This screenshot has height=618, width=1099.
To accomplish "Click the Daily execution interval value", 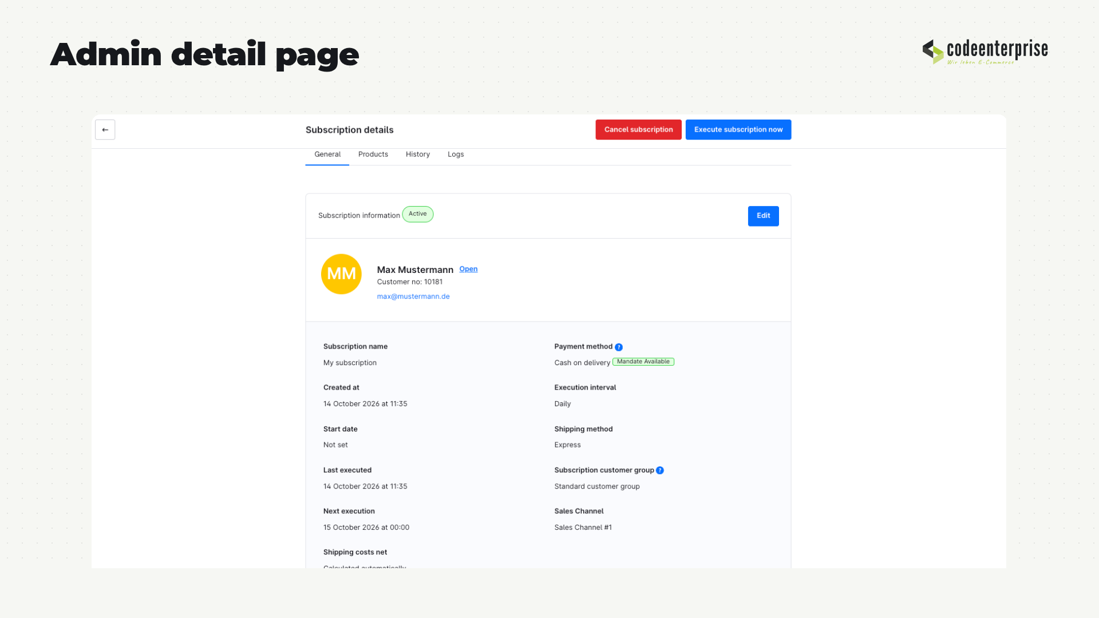I will (563, 404).
